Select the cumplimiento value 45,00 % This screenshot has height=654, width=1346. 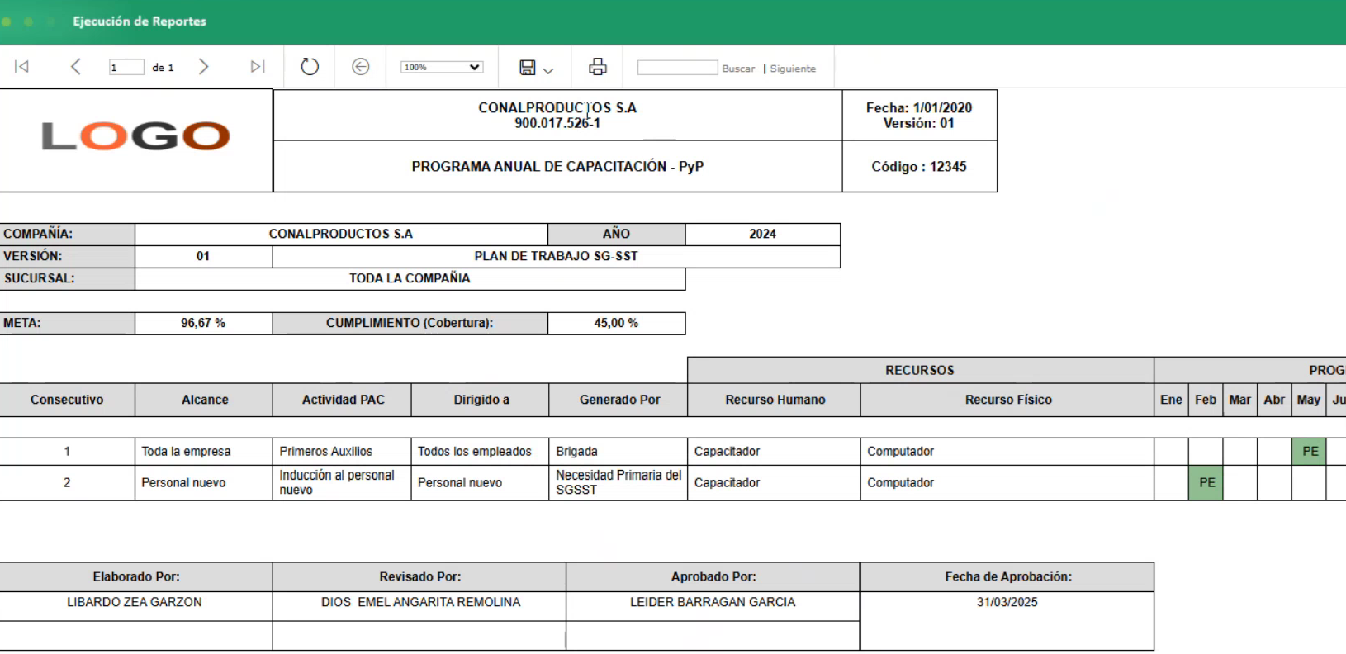click(616, 323)
